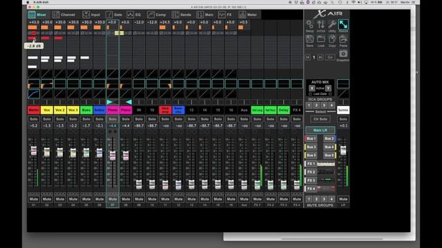This screenshot has width=442, height=248.
Task: Solo the Vox 2 channel
Action: 60,119
